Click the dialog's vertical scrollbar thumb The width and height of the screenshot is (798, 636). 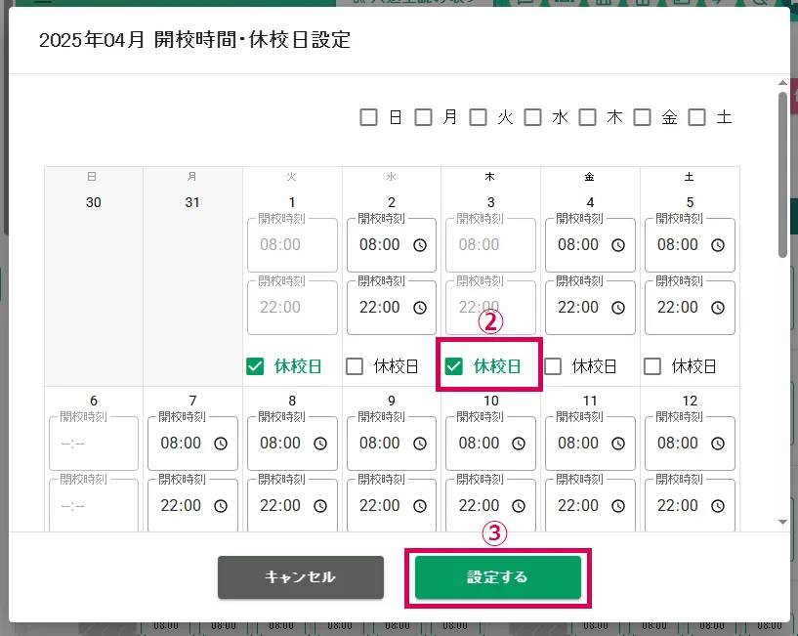coord(782,176)
